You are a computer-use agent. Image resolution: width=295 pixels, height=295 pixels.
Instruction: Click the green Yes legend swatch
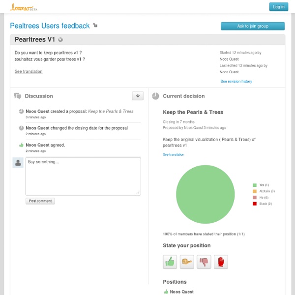pos(255,185)
